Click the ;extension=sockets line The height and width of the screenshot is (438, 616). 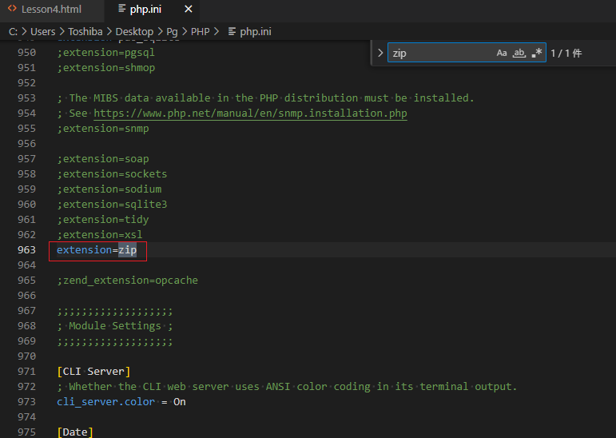(112, 173)
